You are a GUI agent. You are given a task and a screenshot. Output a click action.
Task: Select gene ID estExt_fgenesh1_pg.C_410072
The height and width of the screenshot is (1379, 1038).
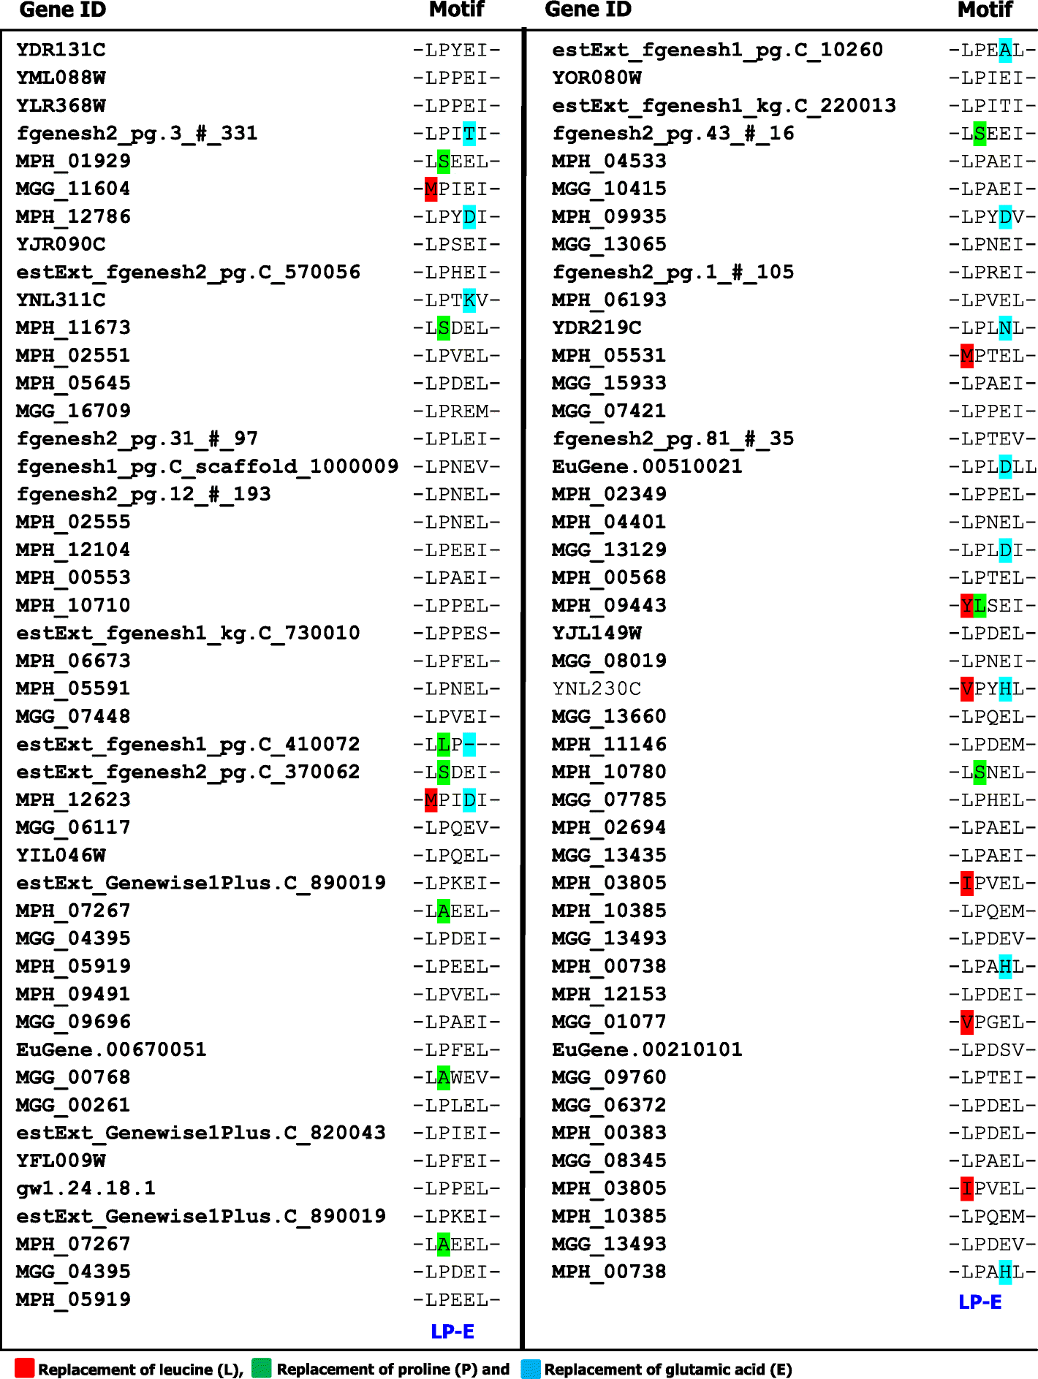coord(189,744)
